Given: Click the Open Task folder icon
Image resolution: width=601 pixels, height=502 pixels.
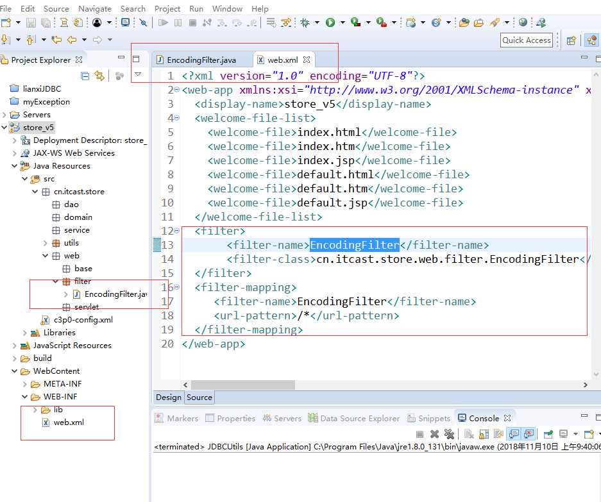Looking at the screenshot, I should 478,22.
